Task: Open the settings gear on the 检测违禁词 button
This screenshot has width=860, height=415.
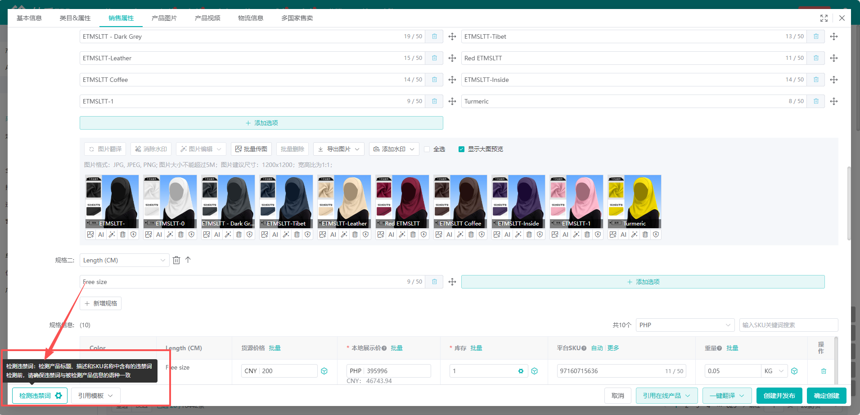Action: click(59, 396)
